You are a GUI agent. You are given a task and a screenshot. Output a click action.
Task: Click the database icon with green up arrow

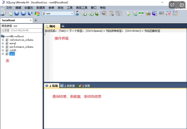tap(91, 13)
